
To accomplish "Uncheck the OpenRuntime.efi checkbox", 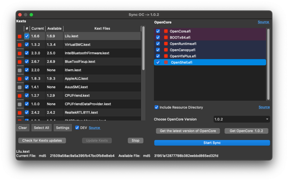I will coord(158,43).
